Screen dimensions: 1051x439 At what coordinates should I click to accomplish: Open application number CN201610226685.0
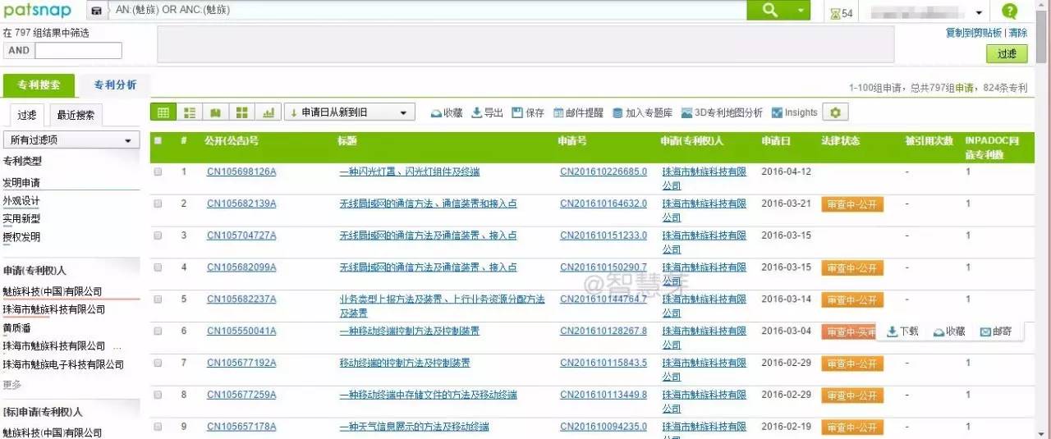click(x=604, y=172)
